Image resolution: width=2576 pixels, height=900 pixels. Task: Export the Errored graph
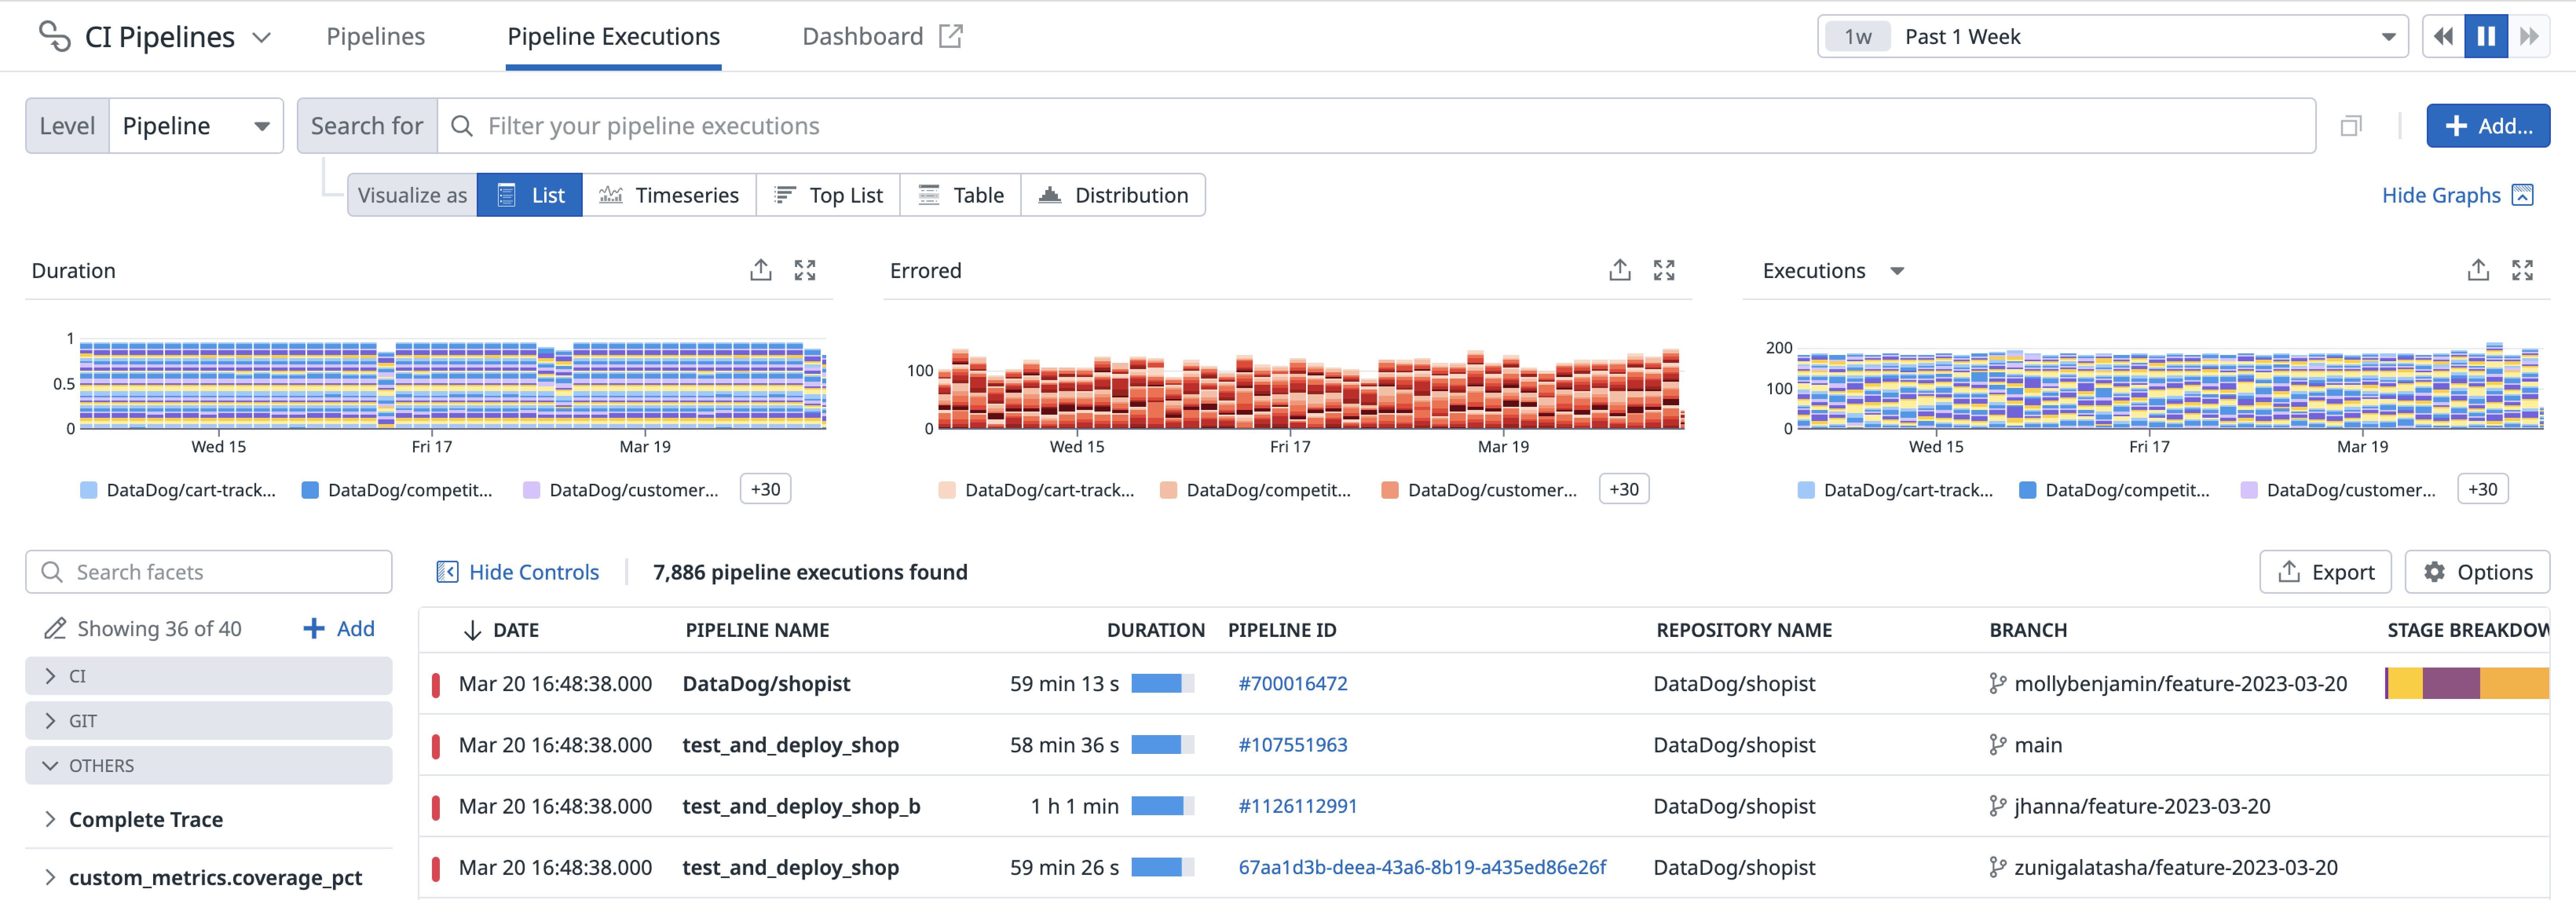point(1620,270)
